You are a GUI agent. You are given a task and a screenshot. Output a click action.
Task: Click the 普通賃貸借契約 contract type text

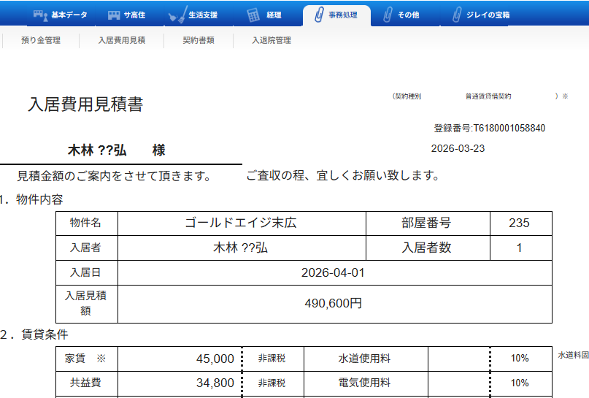coord(488,96)
